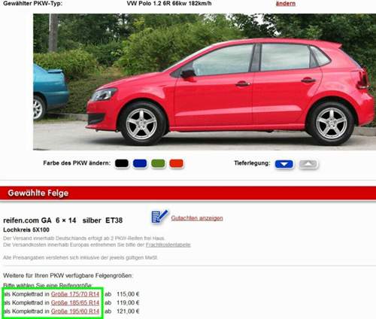Raise the car with the grey up arrow
The image size is (376, 319).
coord(308,164)
